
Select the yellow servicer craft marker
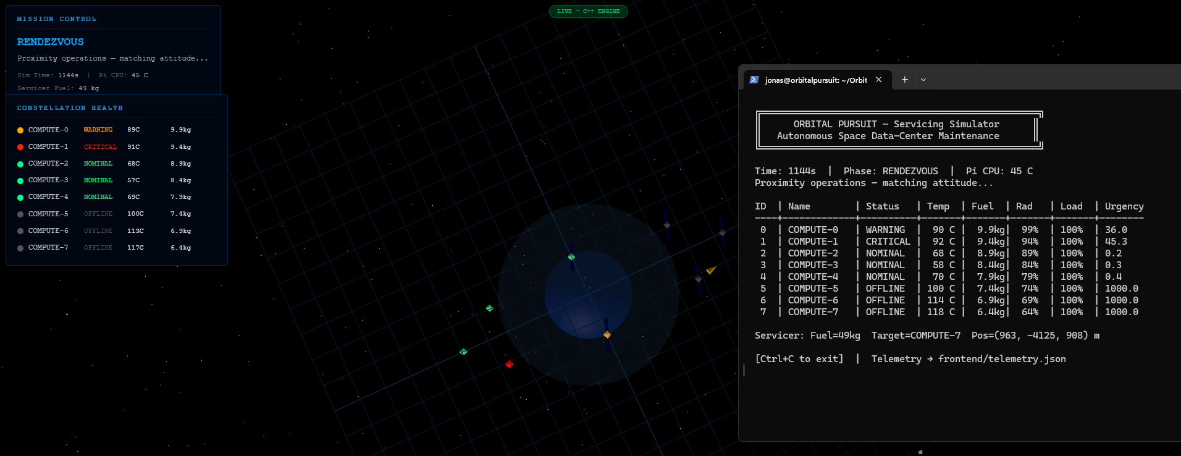click(711, 269)
